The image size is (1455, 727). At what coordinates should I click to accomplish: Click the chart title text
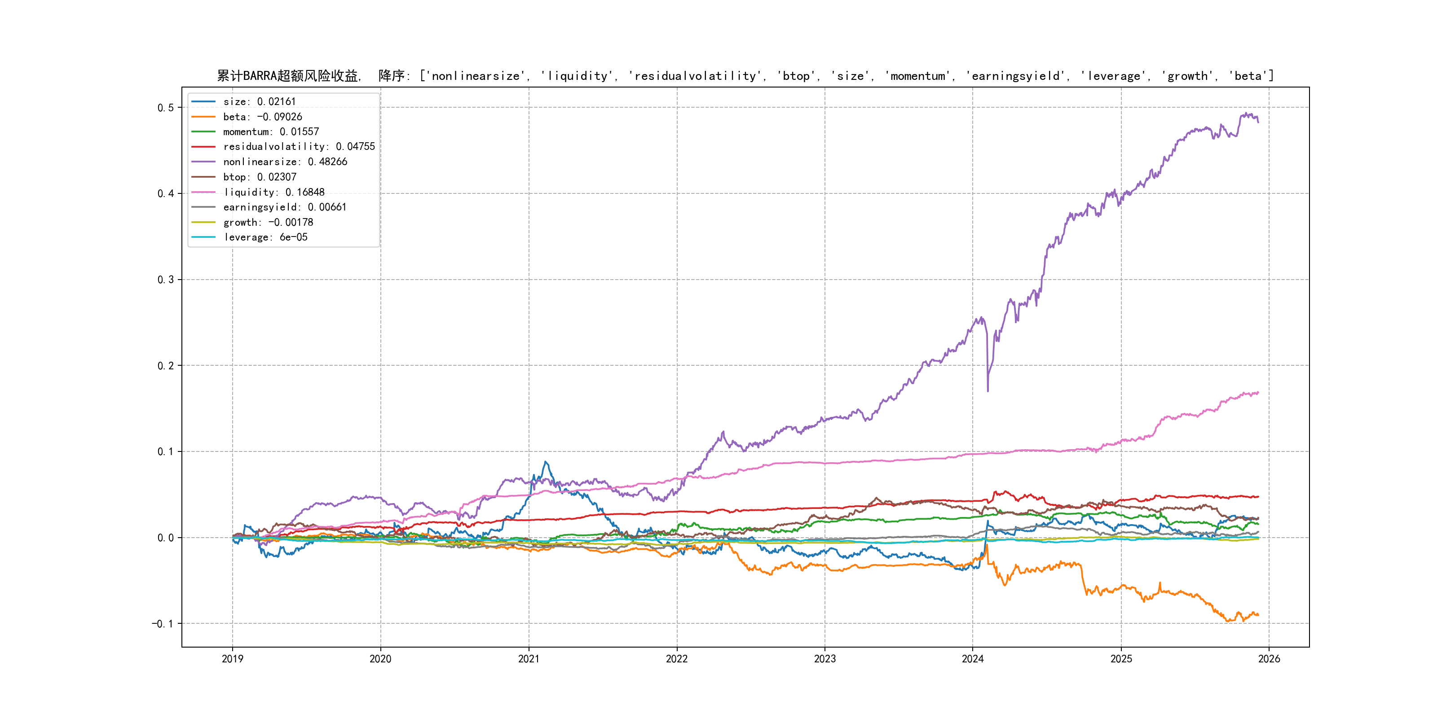745,76
